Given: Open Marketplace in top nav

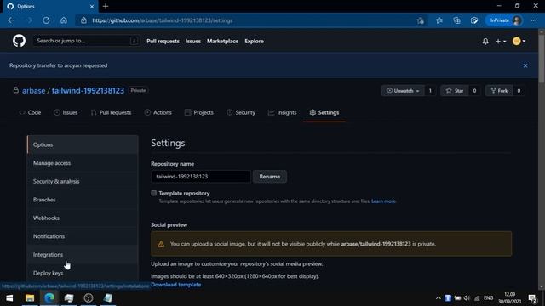Looking at the screenshot, I should pos(222,42).
